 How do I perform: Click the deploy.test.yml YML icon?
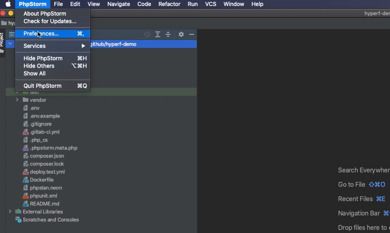(26, 172)
